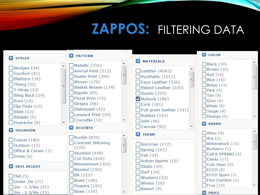
Task: Click Brand list scroll down arrow
Action: pyautogui.click(x=254, y=185)
